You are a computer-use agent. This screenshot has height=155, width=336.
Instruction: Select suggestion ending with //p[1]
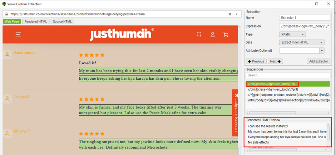click(288, 90)
